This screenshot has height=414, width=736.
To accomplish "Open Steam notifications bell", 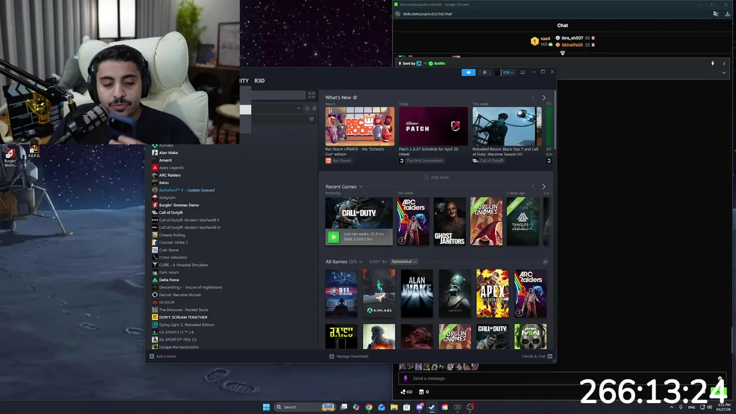I will coord(484,72).
